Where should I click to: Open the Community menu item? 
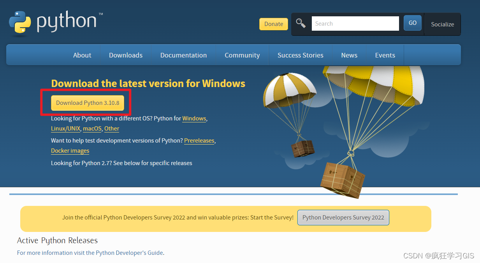242,55
